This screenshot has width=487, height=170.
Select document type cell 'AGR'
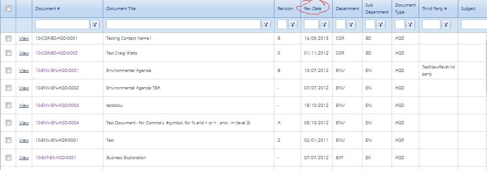(x=399, y=140)
